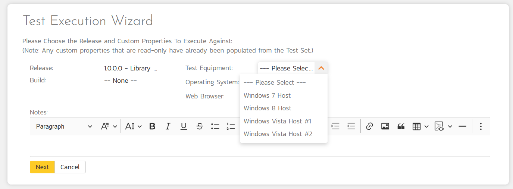The image size is (513, 189).
Task: Insert a bulleted list
Action: pos(215,126)
